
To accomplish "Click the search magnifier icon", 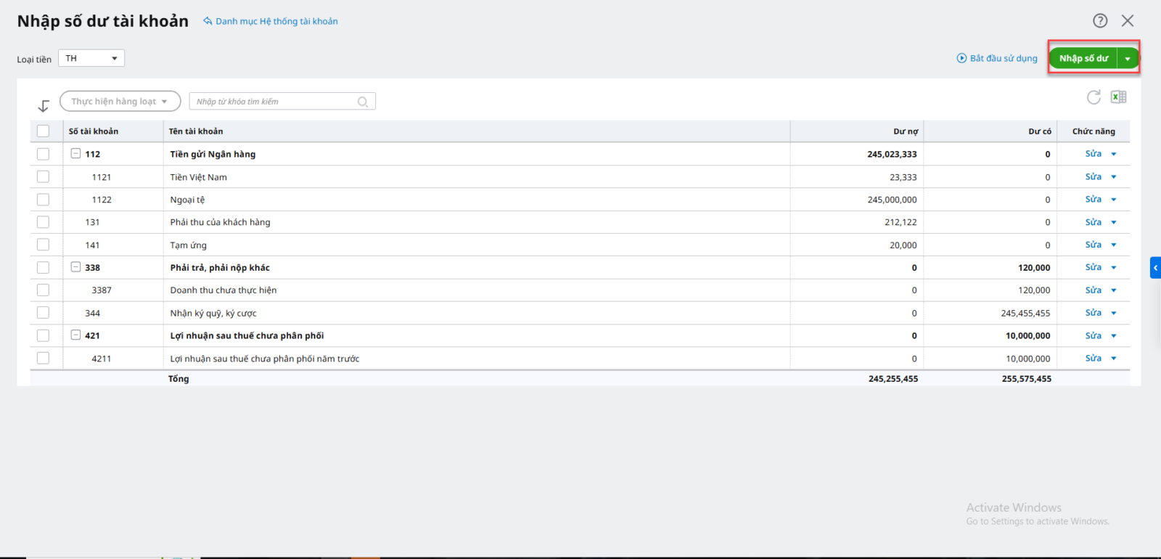I will (363, 102).
